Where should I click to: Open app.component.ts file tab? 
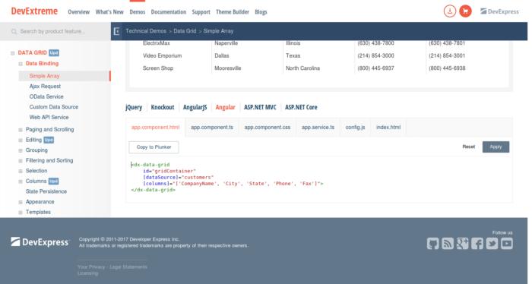click(212, 128)
